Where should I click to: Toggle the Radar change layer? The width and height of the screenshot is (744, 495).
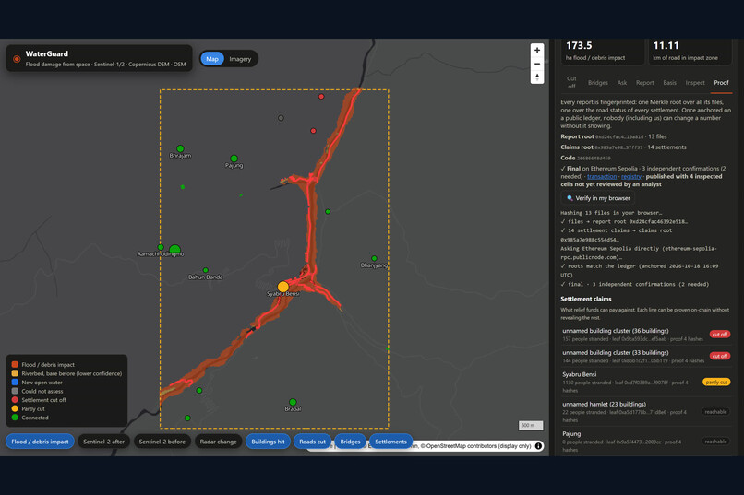point(218,442)
